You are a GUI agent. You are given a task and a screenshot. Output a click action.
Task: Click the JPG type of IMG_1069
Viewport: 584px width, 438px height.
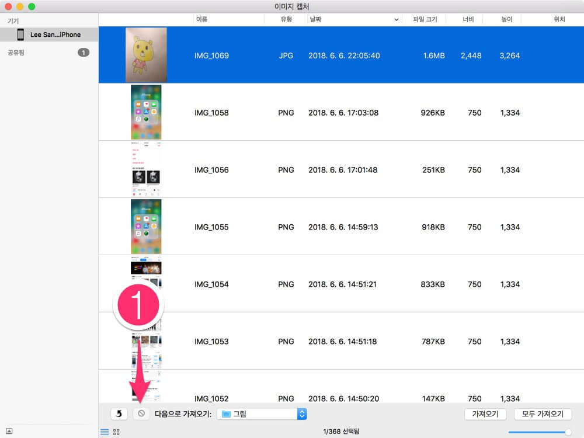tap(286, 55)
